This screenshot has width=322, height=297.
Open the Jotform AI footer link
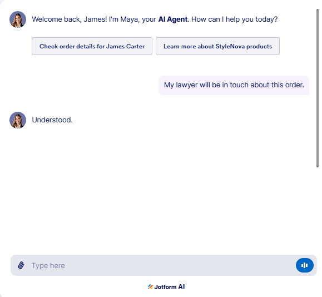pyautogui.click(x=166, y=287)
